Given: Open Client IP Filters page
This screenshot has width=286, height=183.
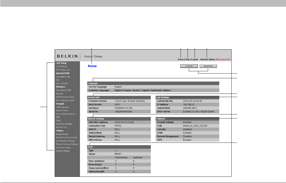Looking at the screenshot, I should coord(62,111).
